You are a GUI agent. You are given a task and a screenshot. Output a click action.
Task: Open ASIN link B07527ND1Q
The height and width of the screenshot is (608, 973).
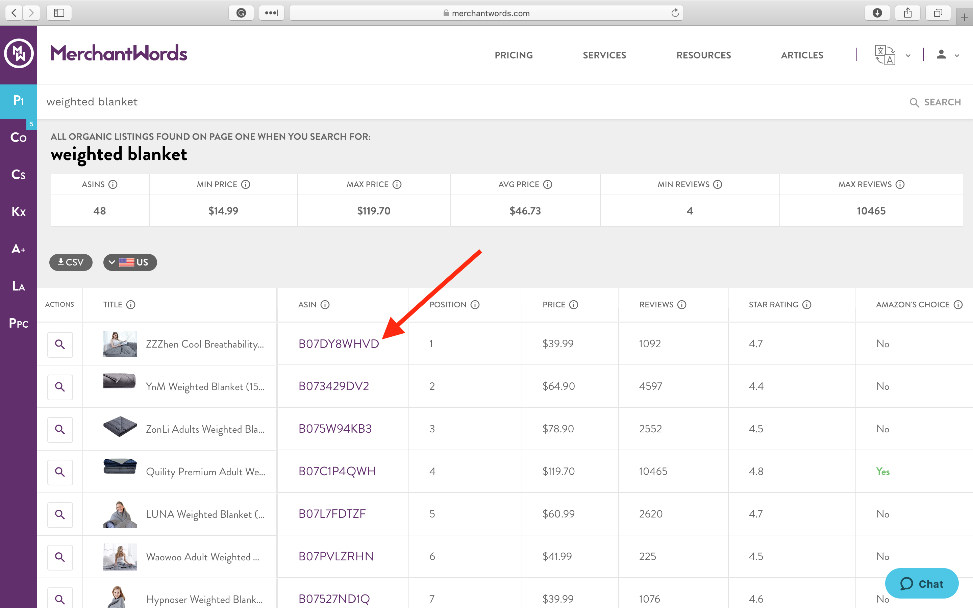click(334, 599)
